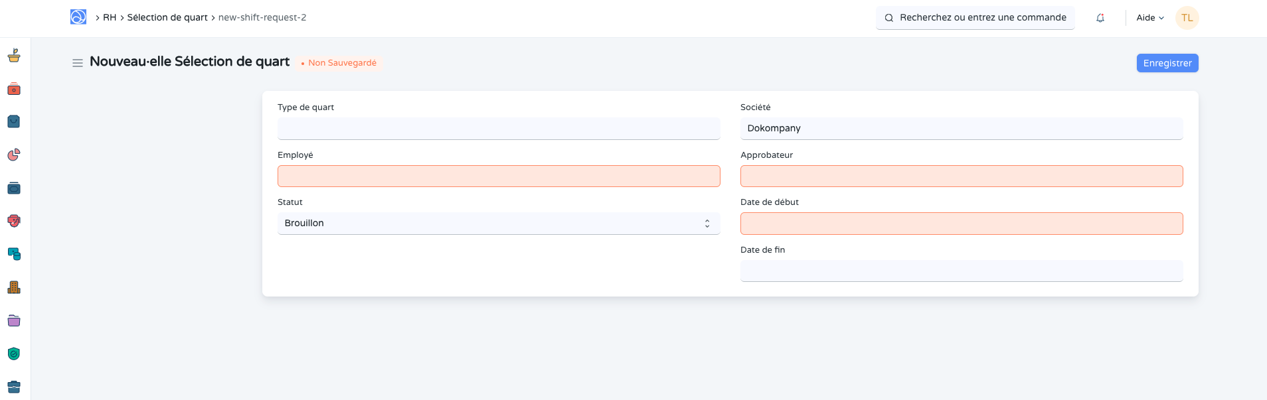Expand the Statut dropdown showing Brouillon
This screenshot has width=1267, height=400.
[498, 224]
